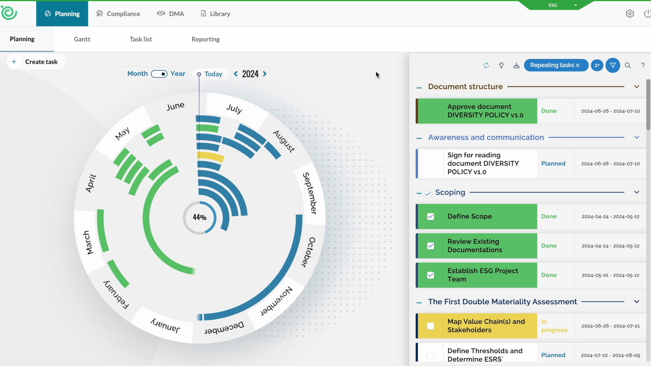The width and height of the screenshot is (651, 366).
Task: Collapse the Scoping section chevron
Action: click(636, 192)
